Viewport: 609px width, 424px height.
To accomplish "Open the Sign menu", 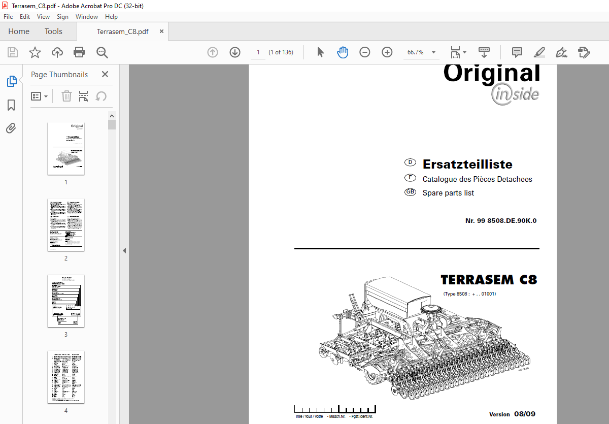I will (62, 17).
